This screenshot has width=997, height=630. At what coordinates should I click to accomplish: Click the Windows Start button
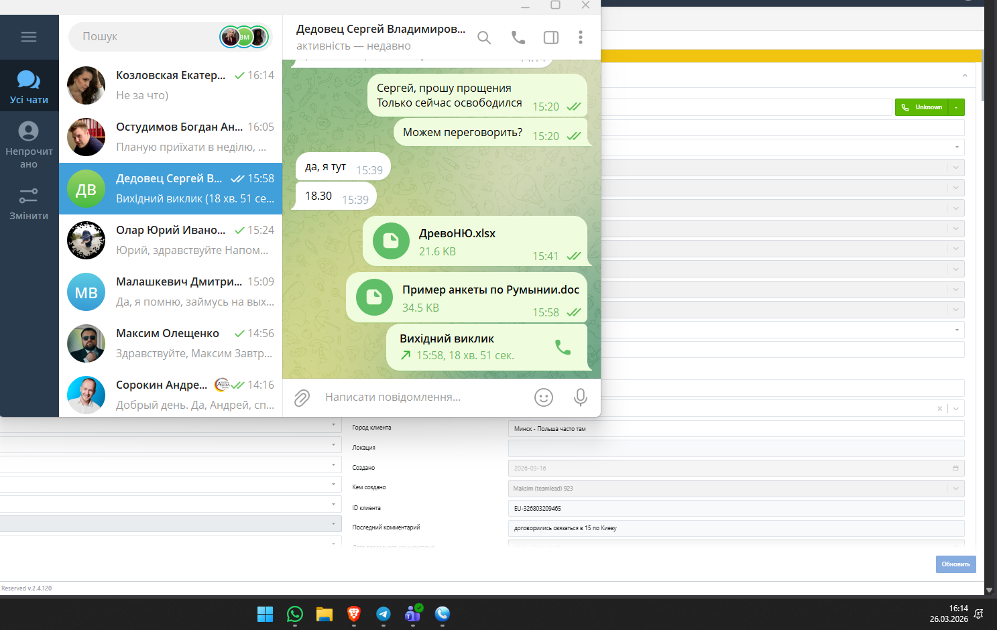pos(266,614)
